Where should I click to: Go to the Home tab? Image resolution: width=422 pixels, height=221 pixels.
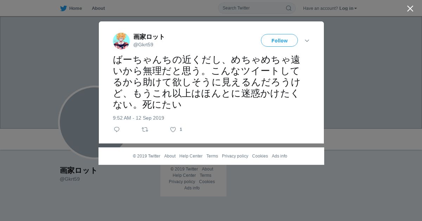76,8
